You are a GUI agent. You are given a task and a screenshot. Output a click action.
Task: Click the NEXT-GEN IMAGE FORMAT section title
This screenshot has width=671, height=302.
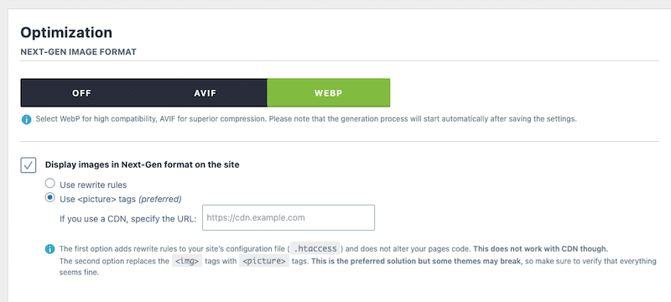[x=78, y=52]
